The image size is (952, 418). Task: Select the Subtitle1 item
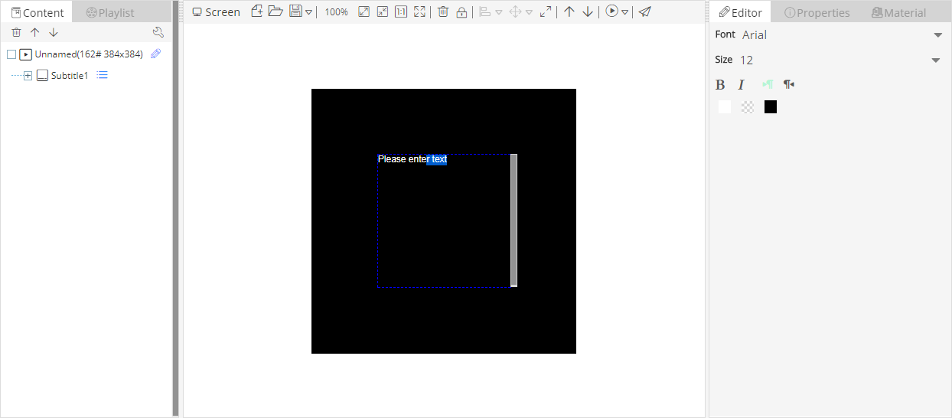70,76
